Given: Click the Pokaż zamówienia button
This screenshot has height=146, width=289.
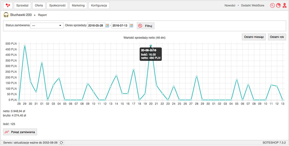Looking at the screenshot, I should click(x=20, y=132).
